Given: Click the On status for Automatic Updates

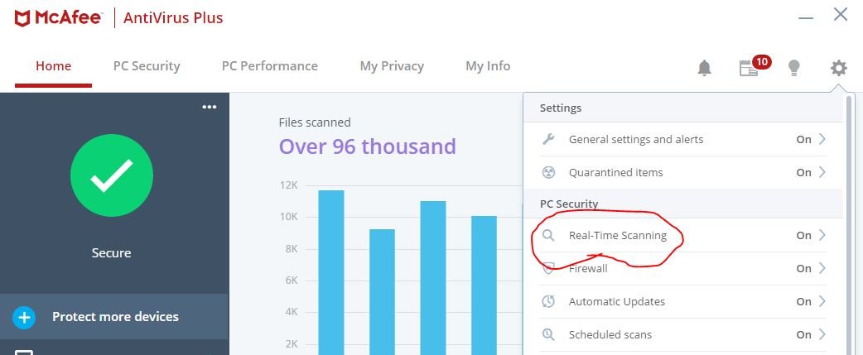Looking at the screenshot, I should tap(803, 301).
